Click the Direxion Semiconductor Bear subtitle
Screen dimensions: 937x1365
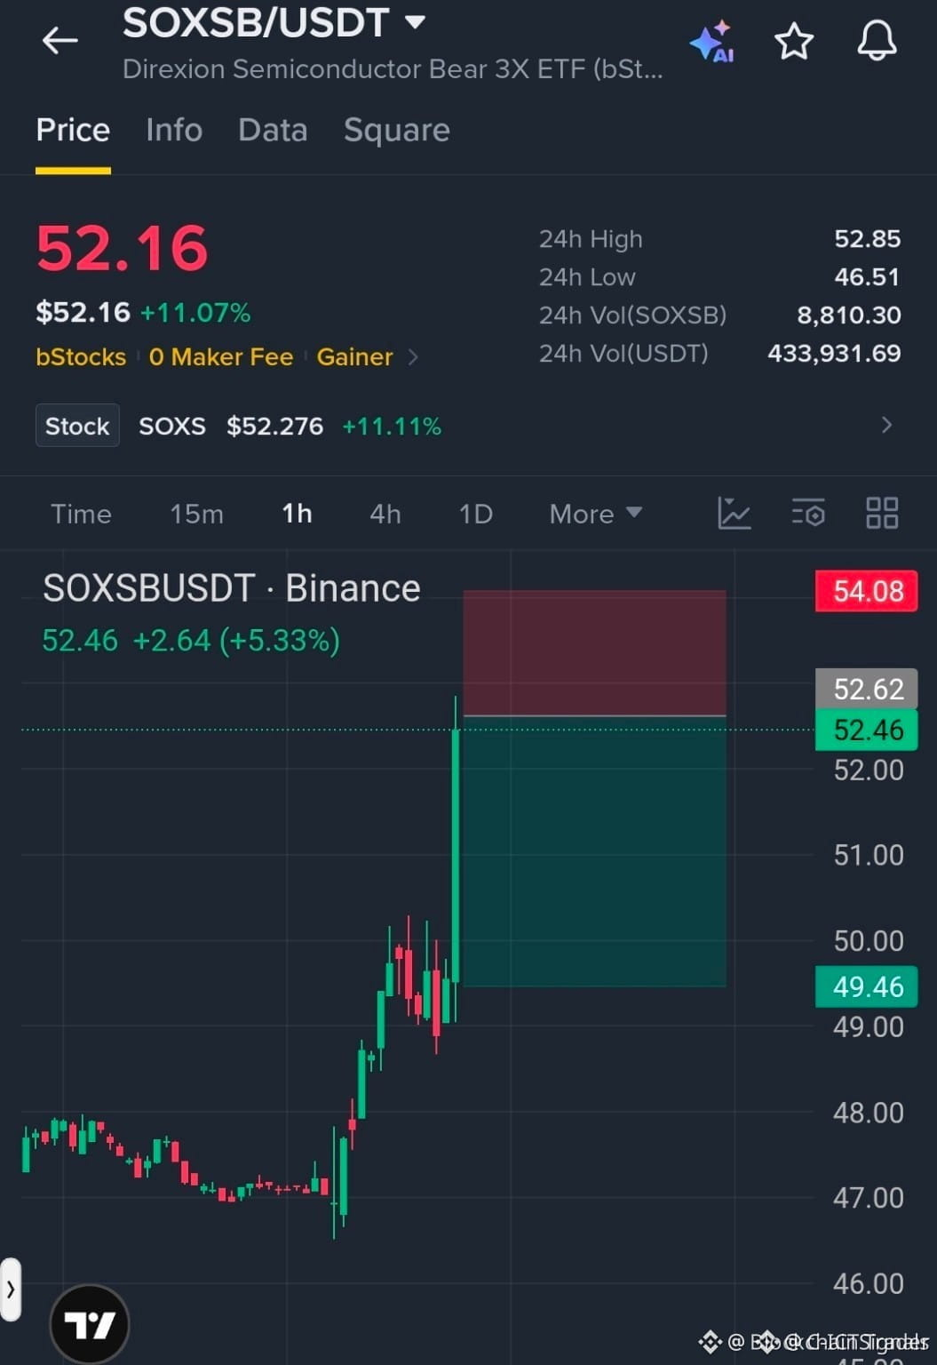(x=393, y=69)
